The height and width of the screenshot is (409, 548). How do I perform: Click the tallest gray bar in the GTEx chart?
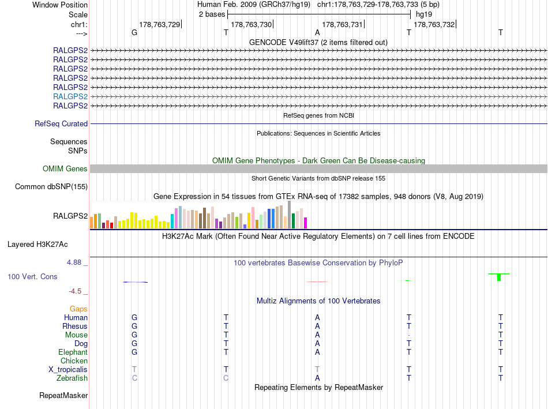(290, 215)
